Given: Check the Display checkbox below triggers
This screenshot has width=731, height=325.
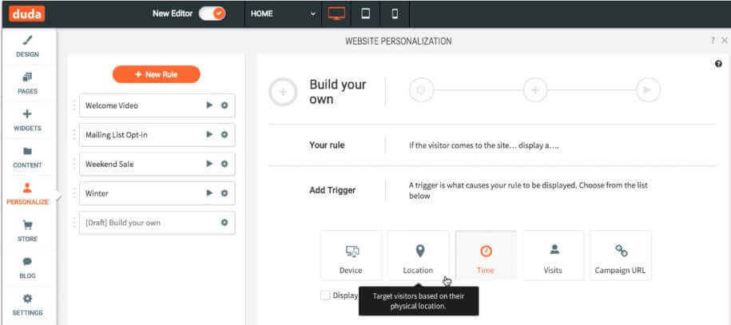Looking at the screenshot, I should click(325, 295).
